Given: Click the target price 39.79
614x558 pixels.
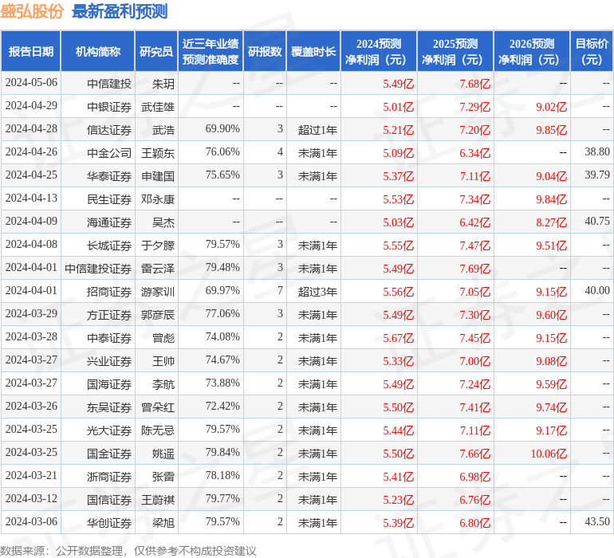Looking at the screenshot, I should point(597,175).
